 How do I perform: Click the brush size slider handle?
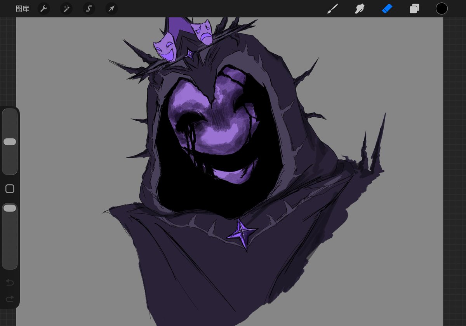point(10,142)
